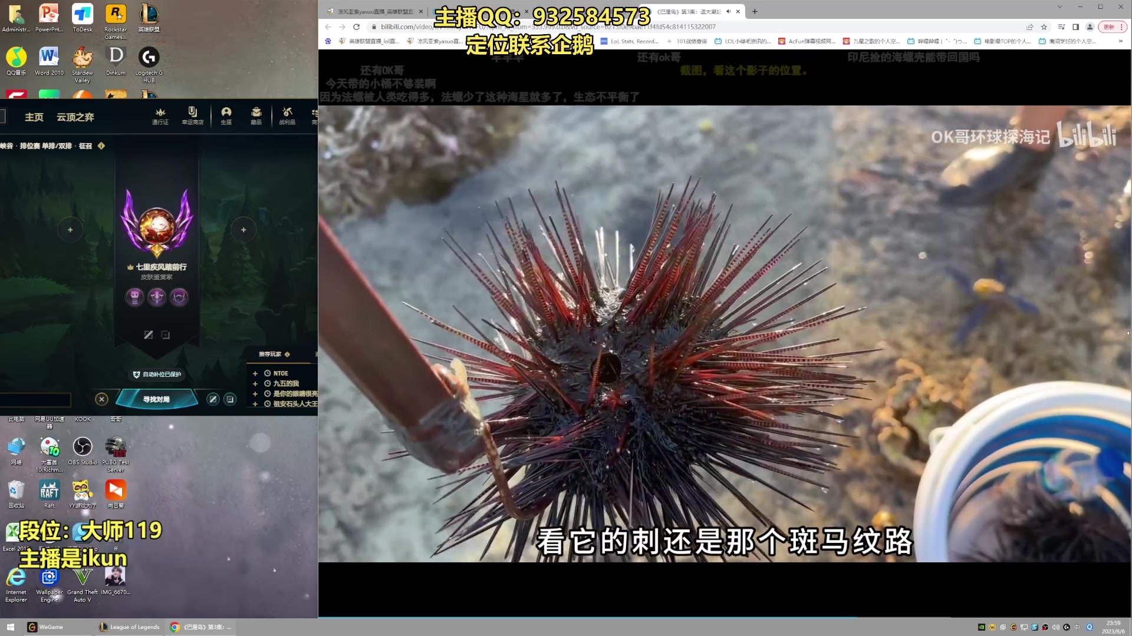The image size is (1132, 636).
Task: Close the 《巴厘岛》第3集 tab
Action: point(738,11)
